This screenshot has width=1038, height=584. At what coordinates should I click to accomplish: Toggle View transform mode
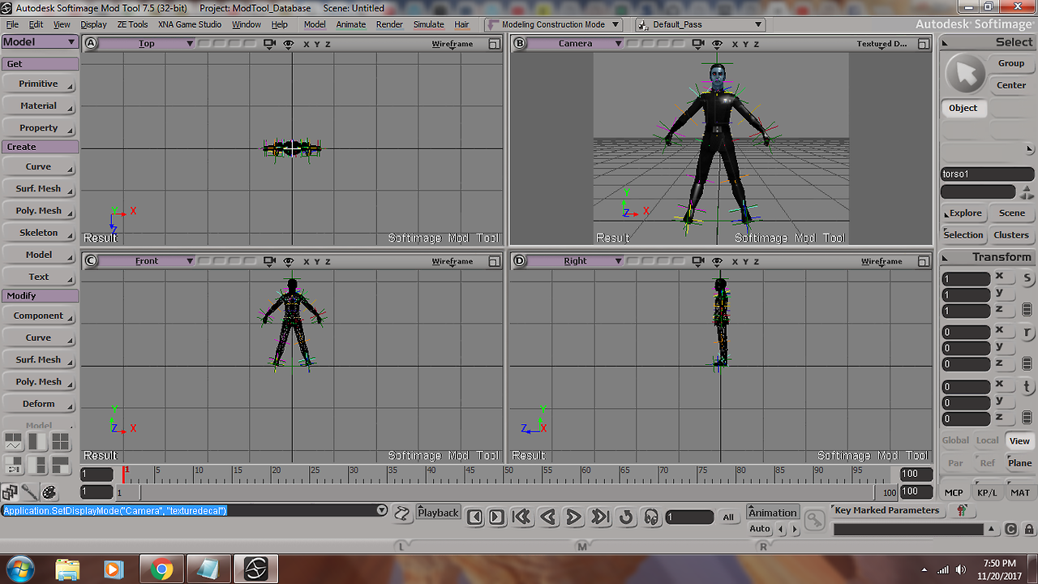pyautogui.click(x=1019, y=441)
